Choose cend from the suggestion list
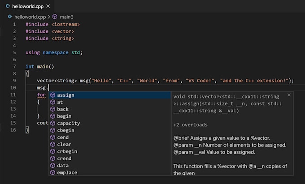This screenshot has width=305, height=184. [x=110, y=137]
